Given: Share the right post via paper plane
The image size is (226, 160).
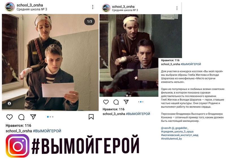Looking at the screenshot, I should pyautogui.click(x=126, y=102).
